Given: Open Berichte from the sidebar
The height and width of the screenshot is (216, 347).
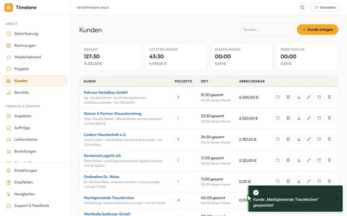Looking at the screenshot, I should click(x=35, y=93).
